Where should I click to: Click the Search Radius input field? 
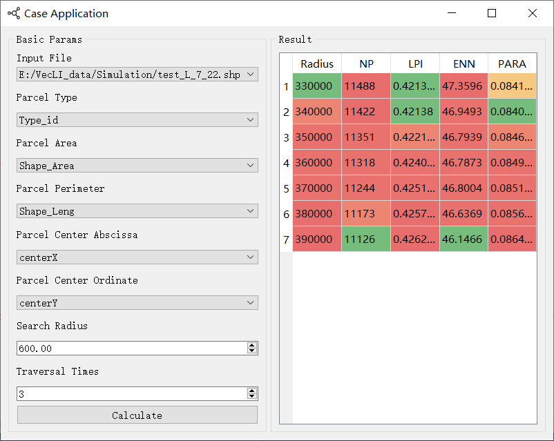[x=131, y=349]
